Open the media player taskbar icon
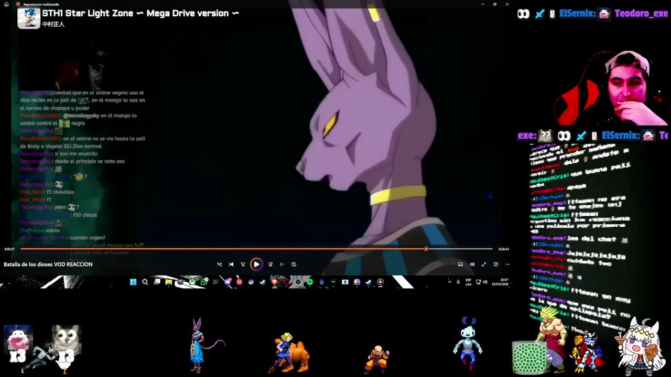 coord(381,282)
